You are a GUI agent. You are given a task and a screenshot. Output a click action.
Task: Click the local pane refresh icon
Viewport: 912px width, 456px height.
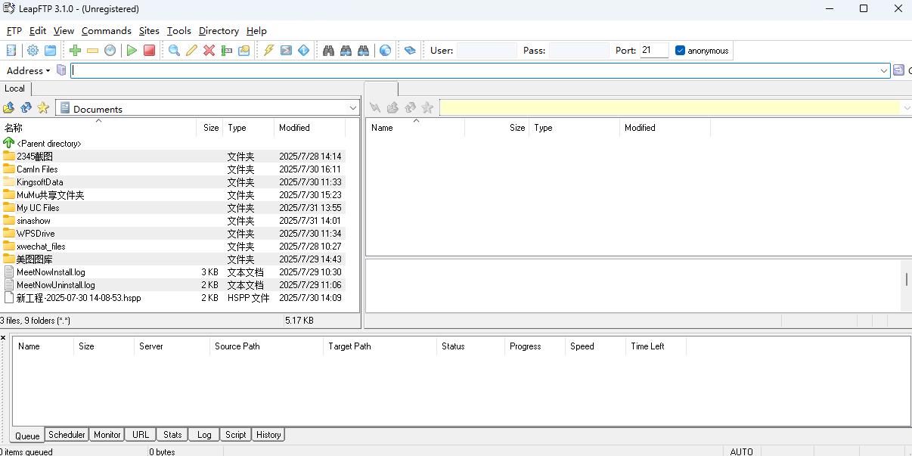pyautogui.click(x=26, y=108)
